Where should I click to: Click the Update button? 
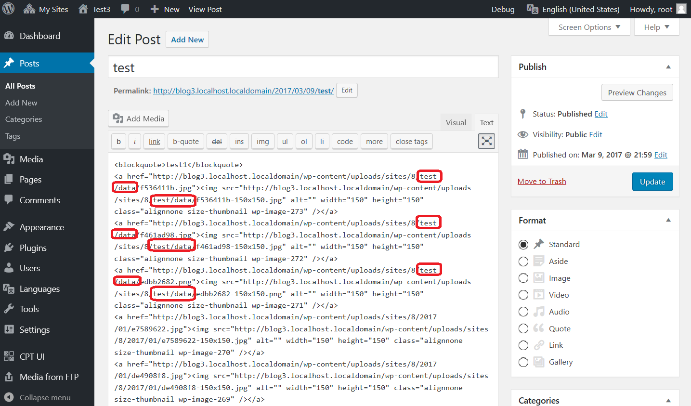(652, 182)
